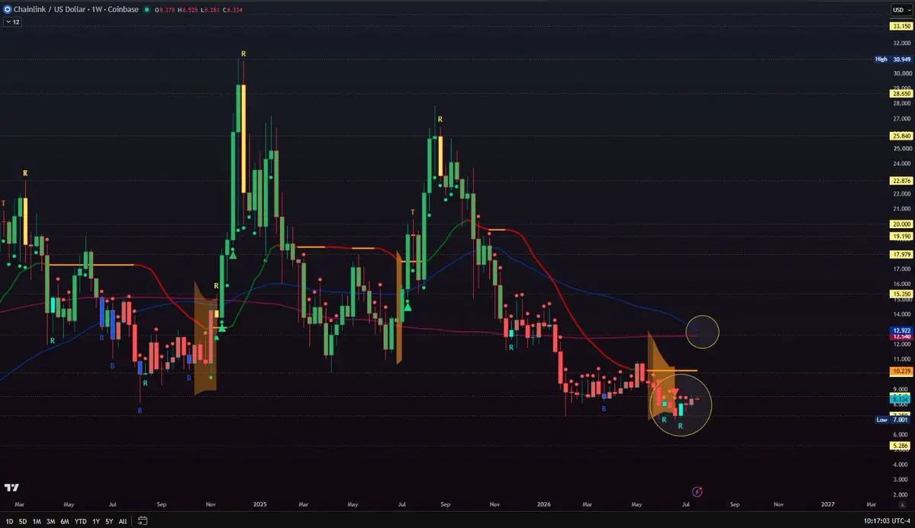Select the 1M date range
Screen dimensions: 915x528
37,522
